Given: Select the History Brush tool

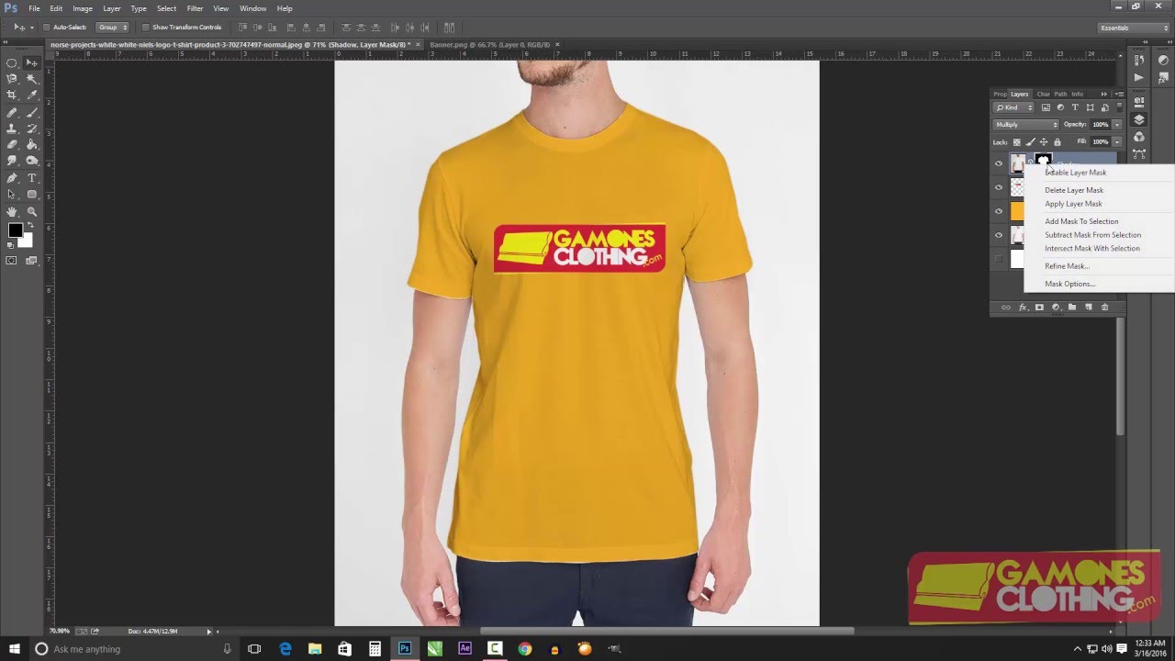Looking at the screenshot, I should point(31,129).
